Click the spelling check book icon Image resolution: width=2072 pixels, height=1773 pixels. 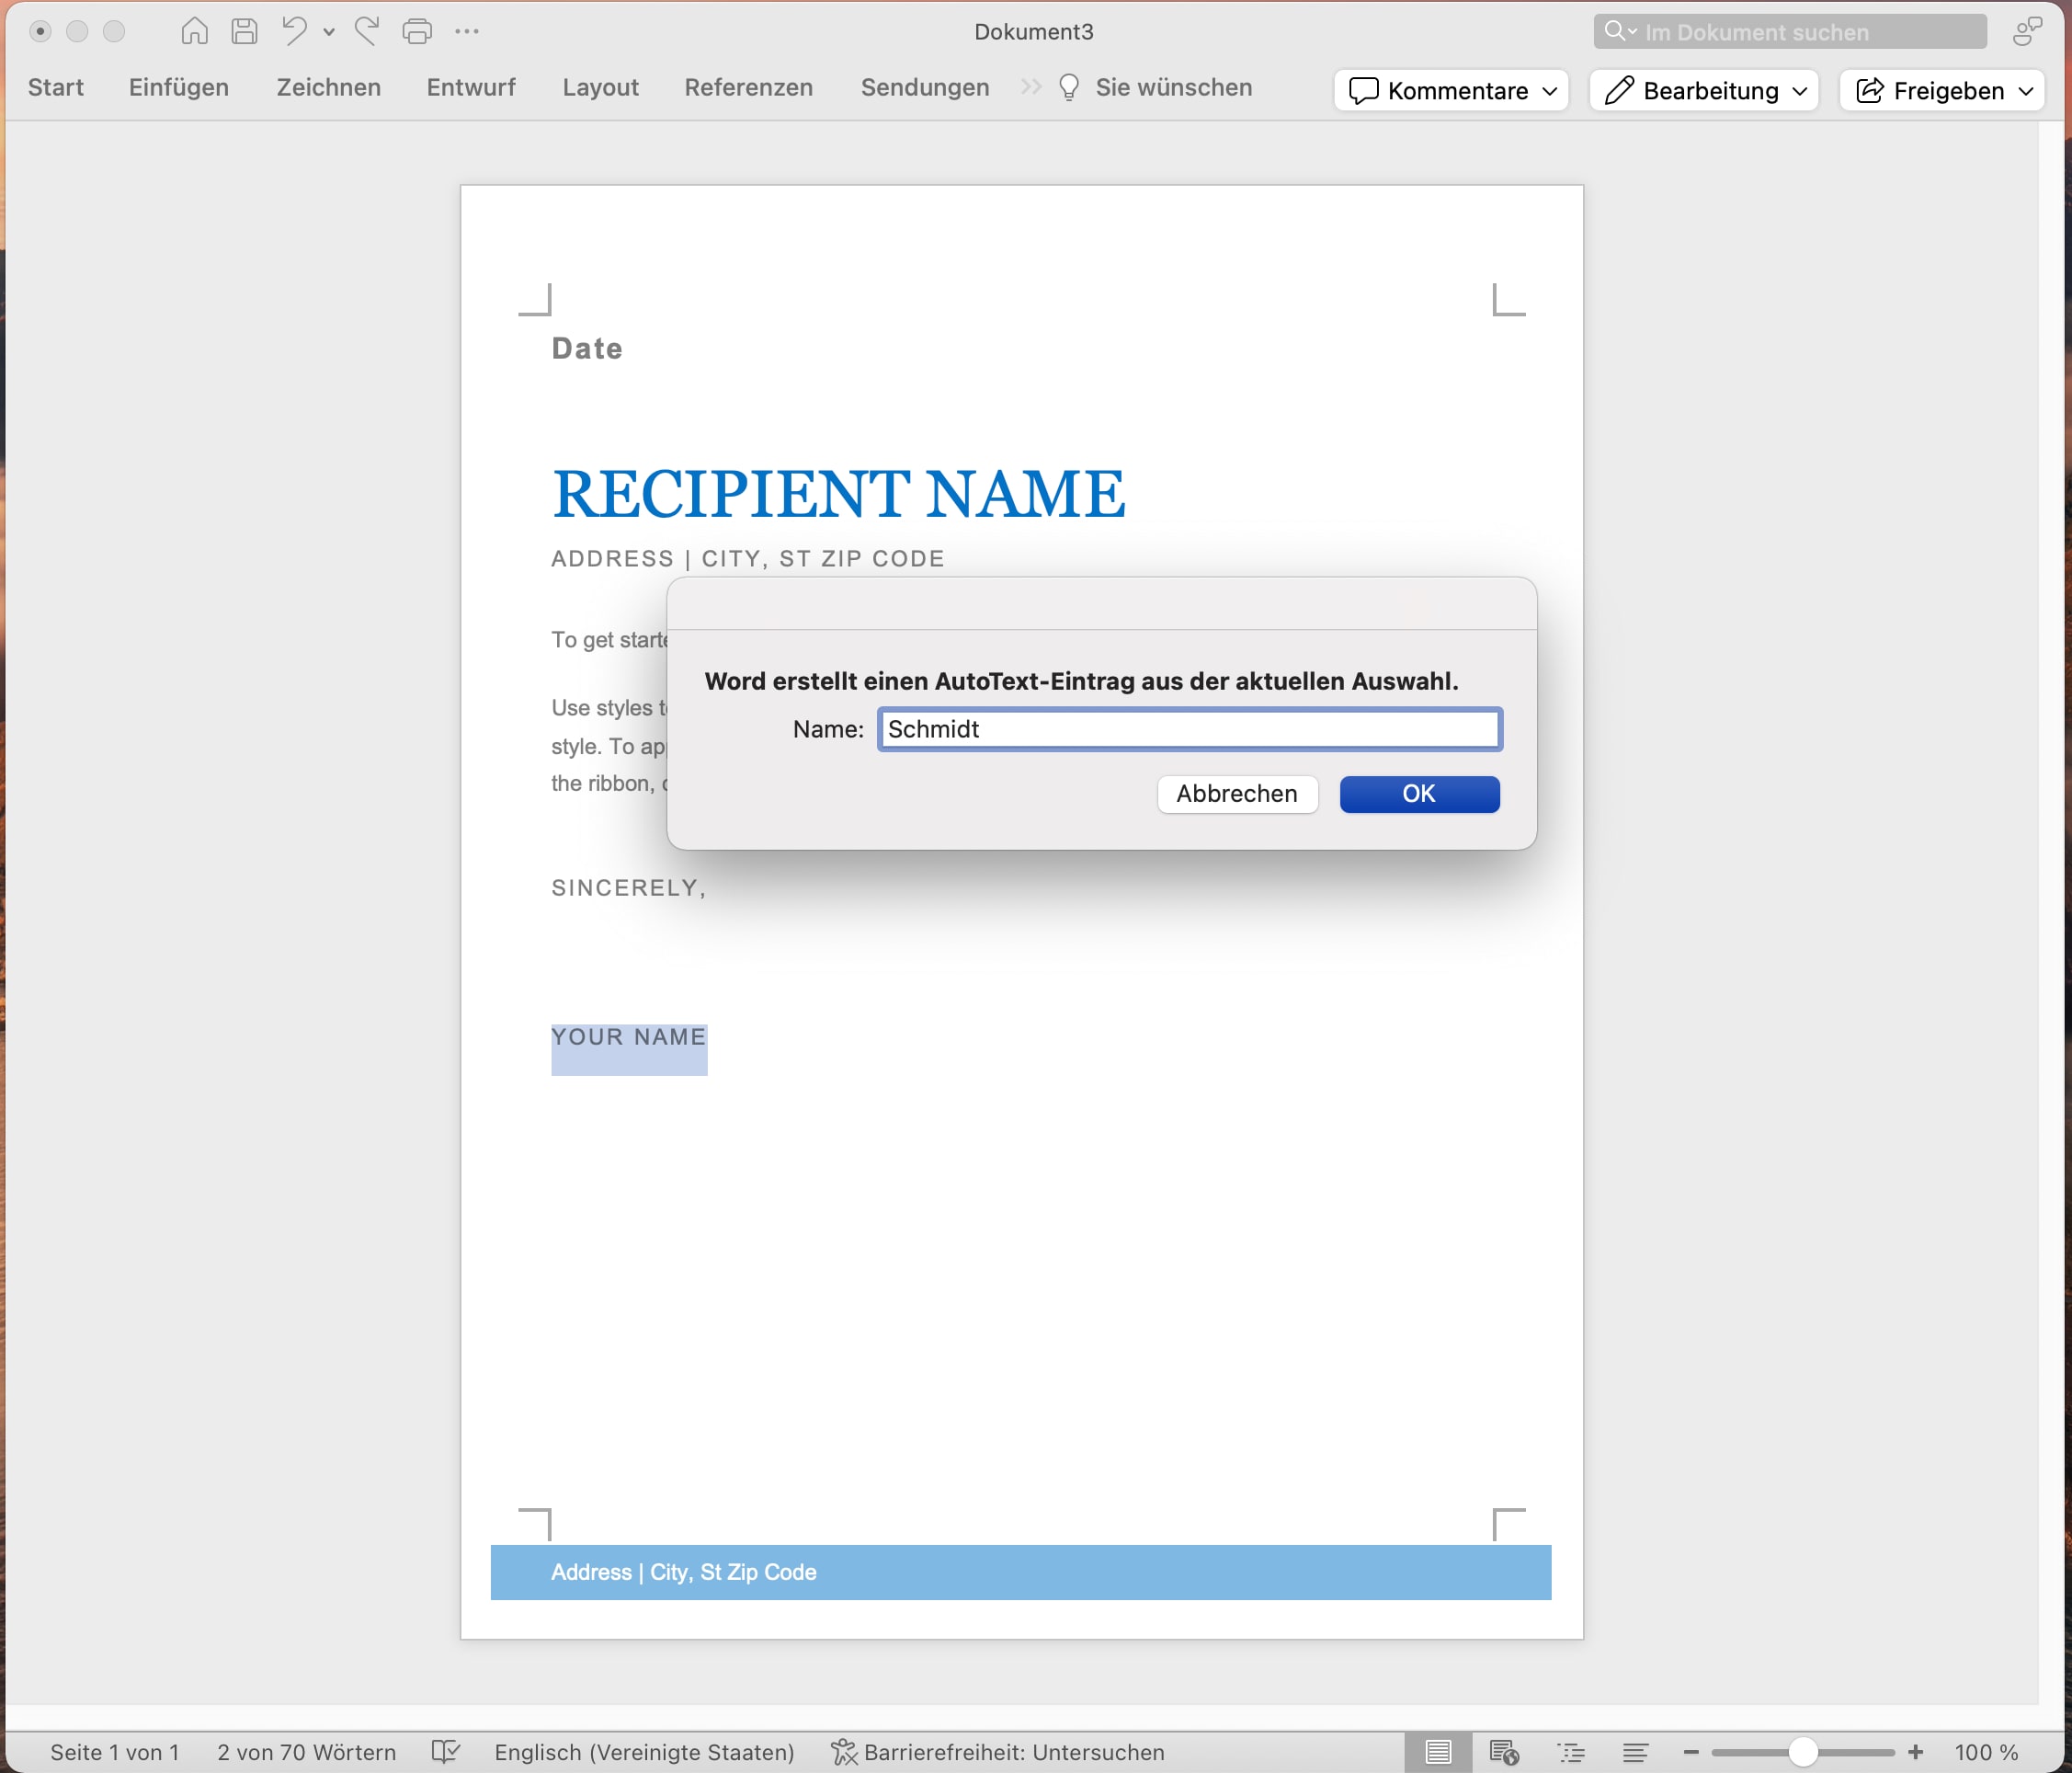click(x=445, y=1752)
